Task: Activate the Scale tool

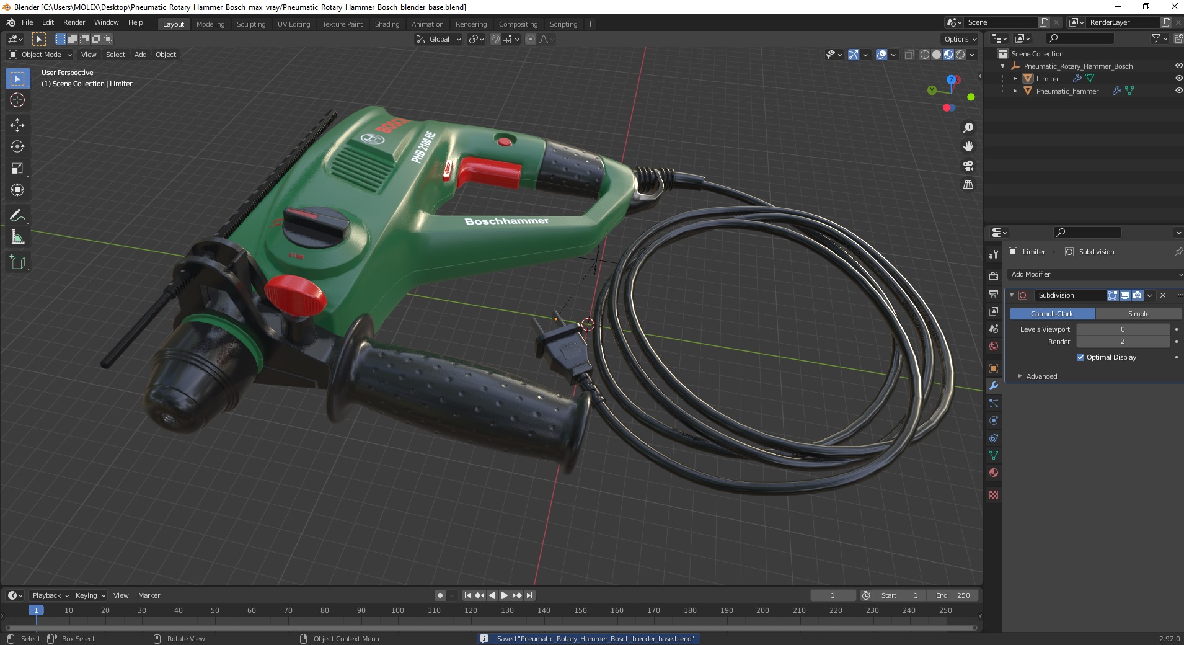Action: coord(17,168)
